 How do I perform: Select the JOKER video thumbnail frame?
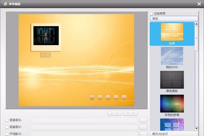point(46,37)
